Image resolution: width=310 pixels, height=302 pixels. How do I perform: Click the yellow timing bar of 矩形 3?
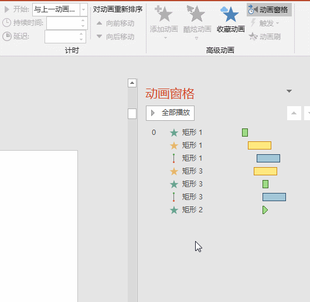pos(265,171)
